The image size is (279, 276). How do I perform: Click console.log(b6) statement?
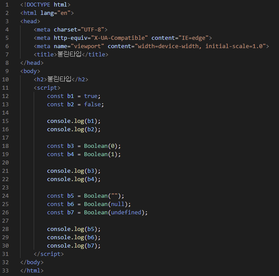[x=74, y=238]
